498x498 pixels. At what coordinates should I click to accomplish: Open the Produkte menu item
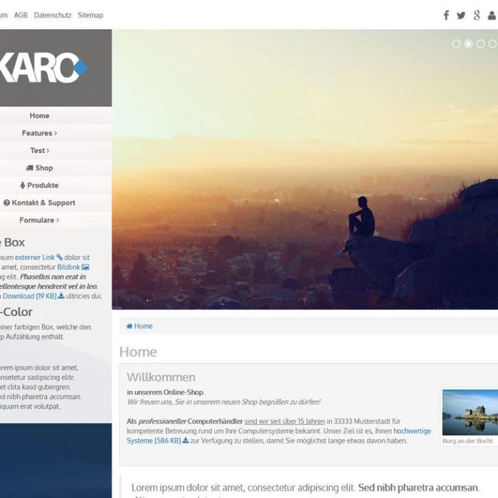point(40,185)
